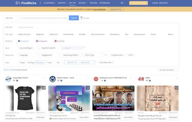Click the Exclude filter funnel icon

click(x=81, y=18)
